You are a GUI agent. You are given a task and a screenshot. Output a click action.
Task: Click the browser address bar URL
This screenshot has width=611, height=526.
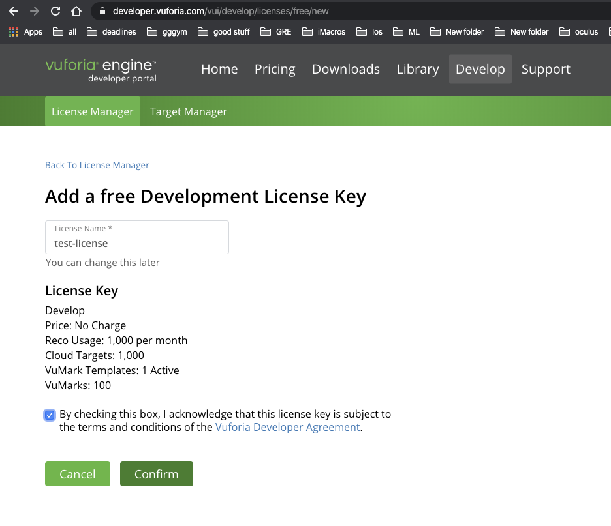click(x=221, y=11)
